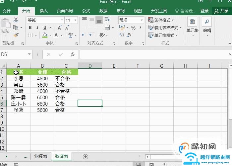Decrease decimal places

coord(129,35)
